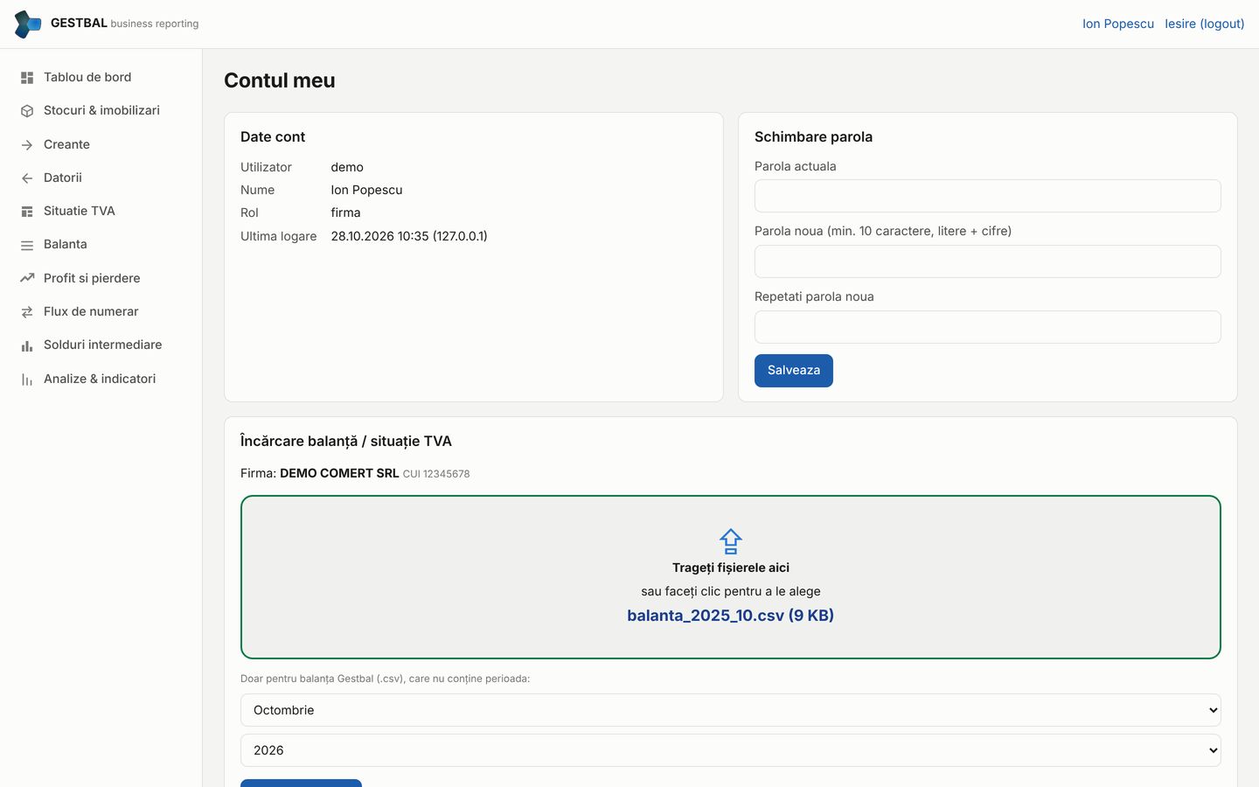This screenshot has height=787, width=1259.
Task: Click the Analize & indicatori chart icon
Action: click(x=27, y=380)
